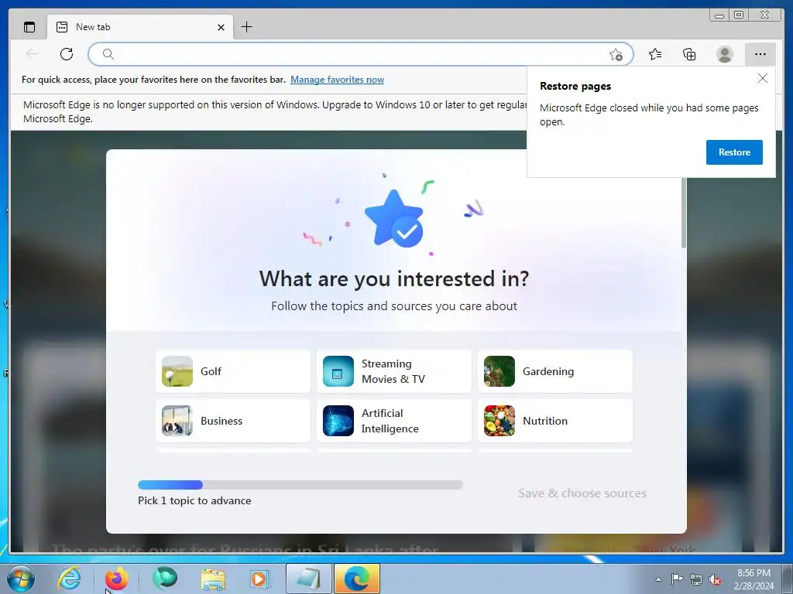The height and width of the screenshot is (594, 793).
Task: Select Streaming Movies & TV topic
Action: [x=394, y=371]
